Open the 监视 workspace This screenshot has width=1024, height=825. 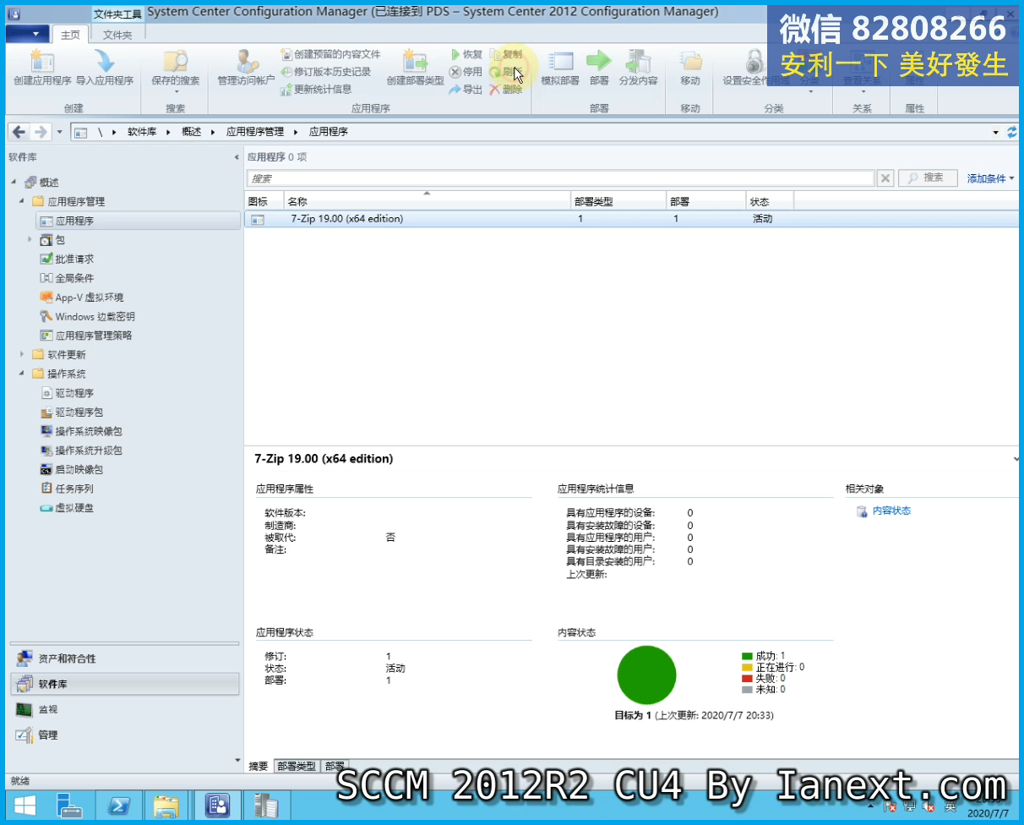(x=125, y=709)
